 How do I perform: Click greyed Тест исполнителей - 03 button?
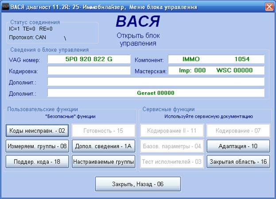(x=172, y=161)
